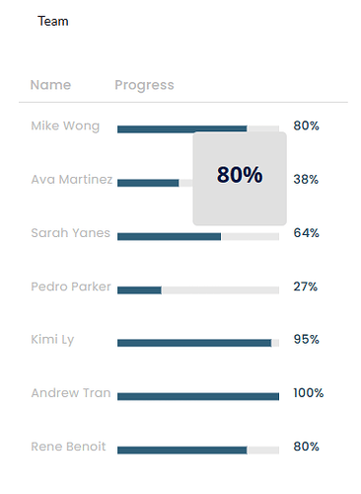Screen dimensions: 361x494
Task: Select the Progress column header
Action: pyautogui.click(x=144, y=85)
